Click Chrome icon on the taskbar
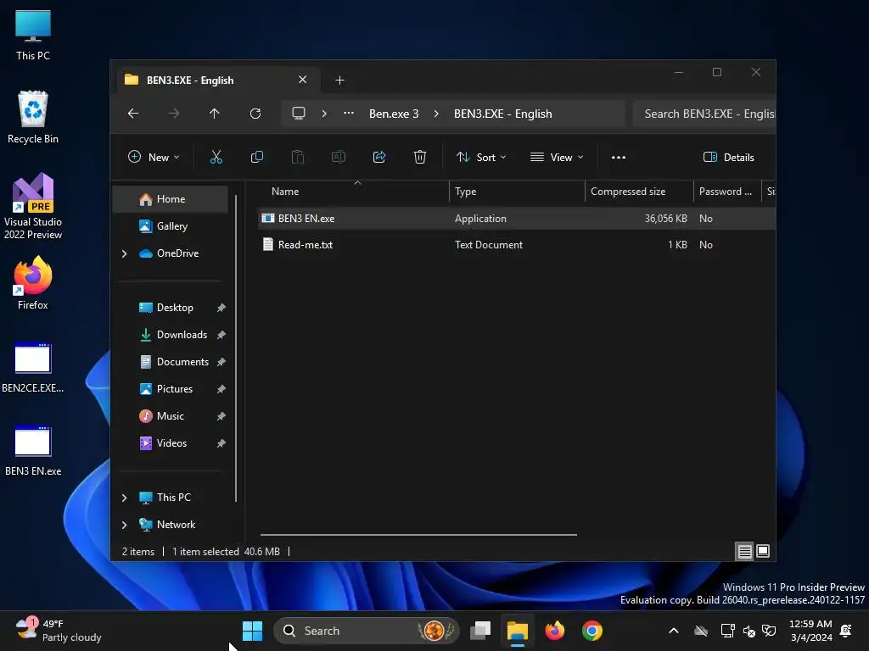869x651 pixels. pyautogui.click(x=591, y=631)
